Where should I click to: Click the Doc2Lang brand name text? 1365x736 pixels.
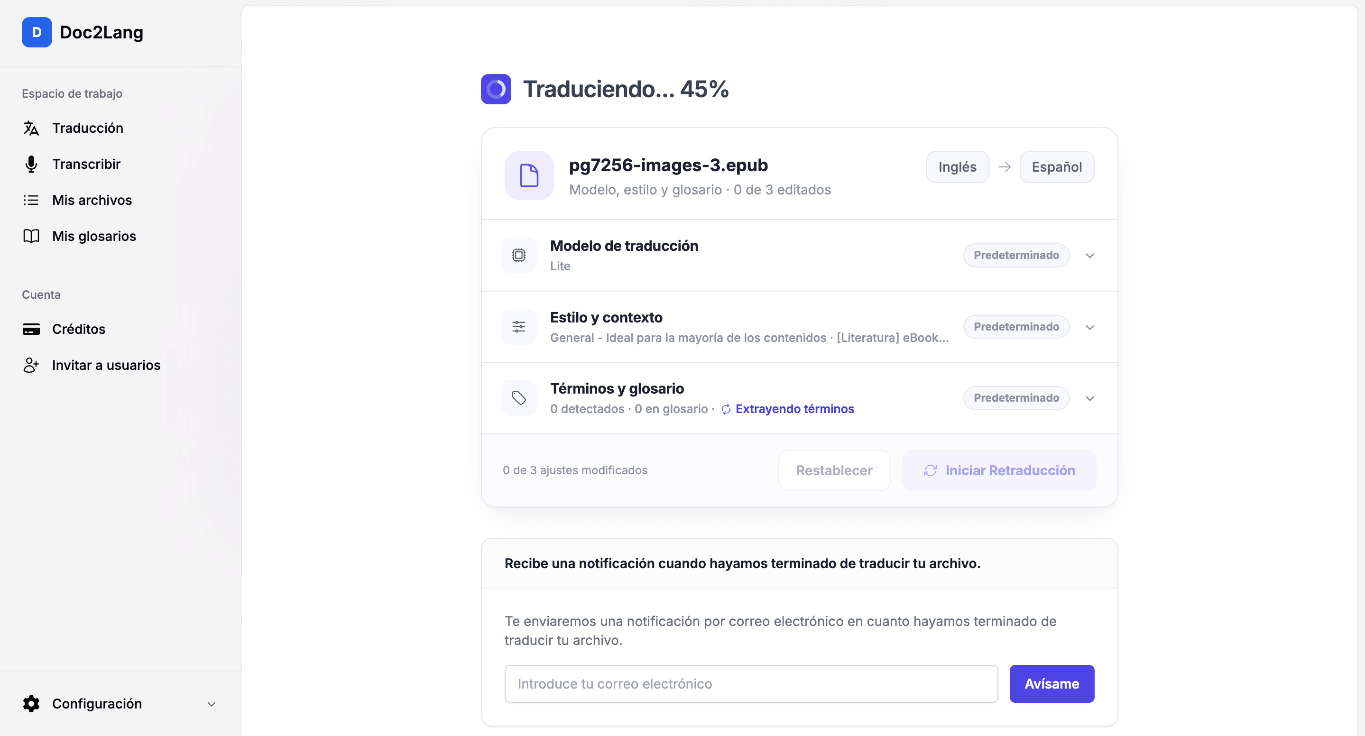(x=101, y=32)
